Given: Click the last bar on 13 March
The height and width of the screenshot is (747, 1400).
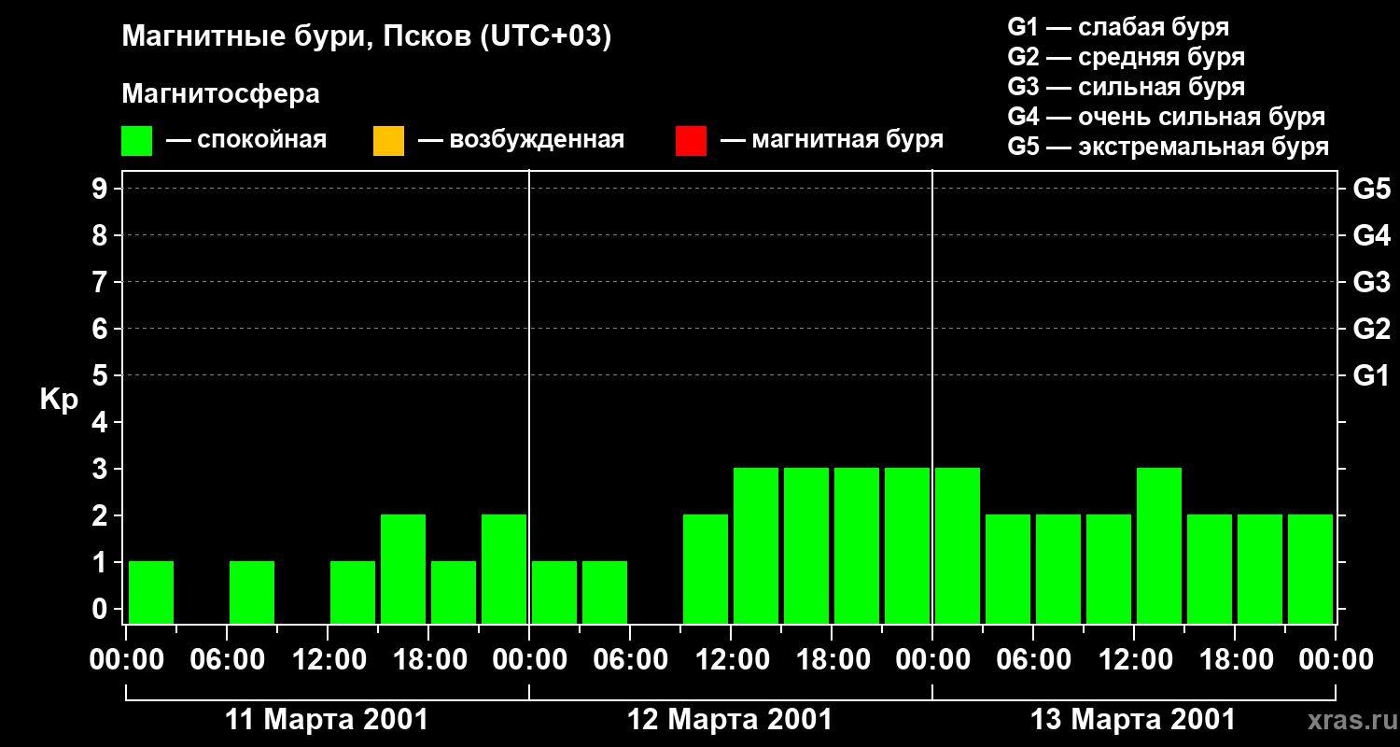Looking at the screenshot, I should (1310, 569).
